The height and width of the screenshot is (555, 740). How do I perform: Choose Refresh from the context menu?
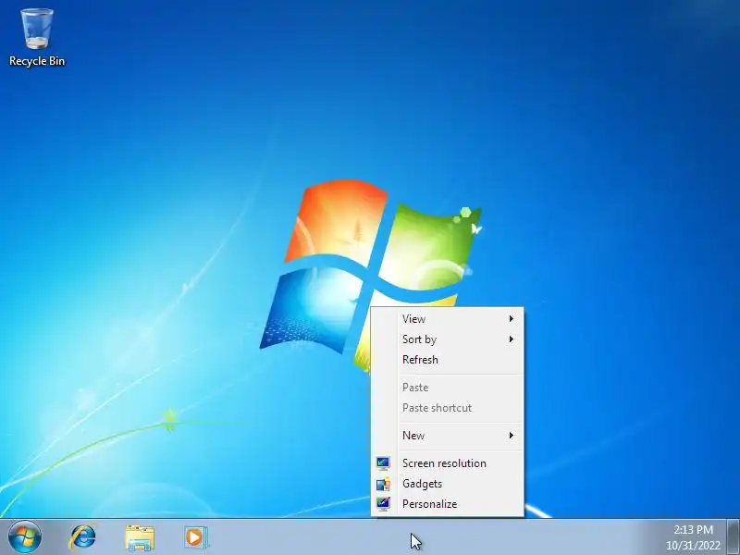448,360
